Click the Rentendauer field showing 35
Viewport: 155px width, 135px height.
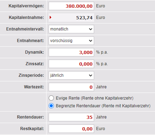(71, 117)
